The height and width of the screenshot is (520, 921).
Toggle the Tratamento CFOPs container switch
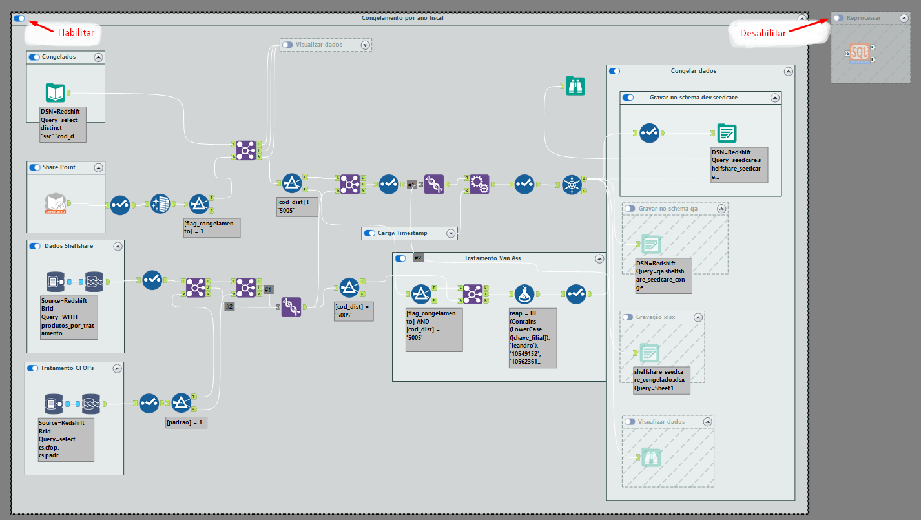(32, 368)
